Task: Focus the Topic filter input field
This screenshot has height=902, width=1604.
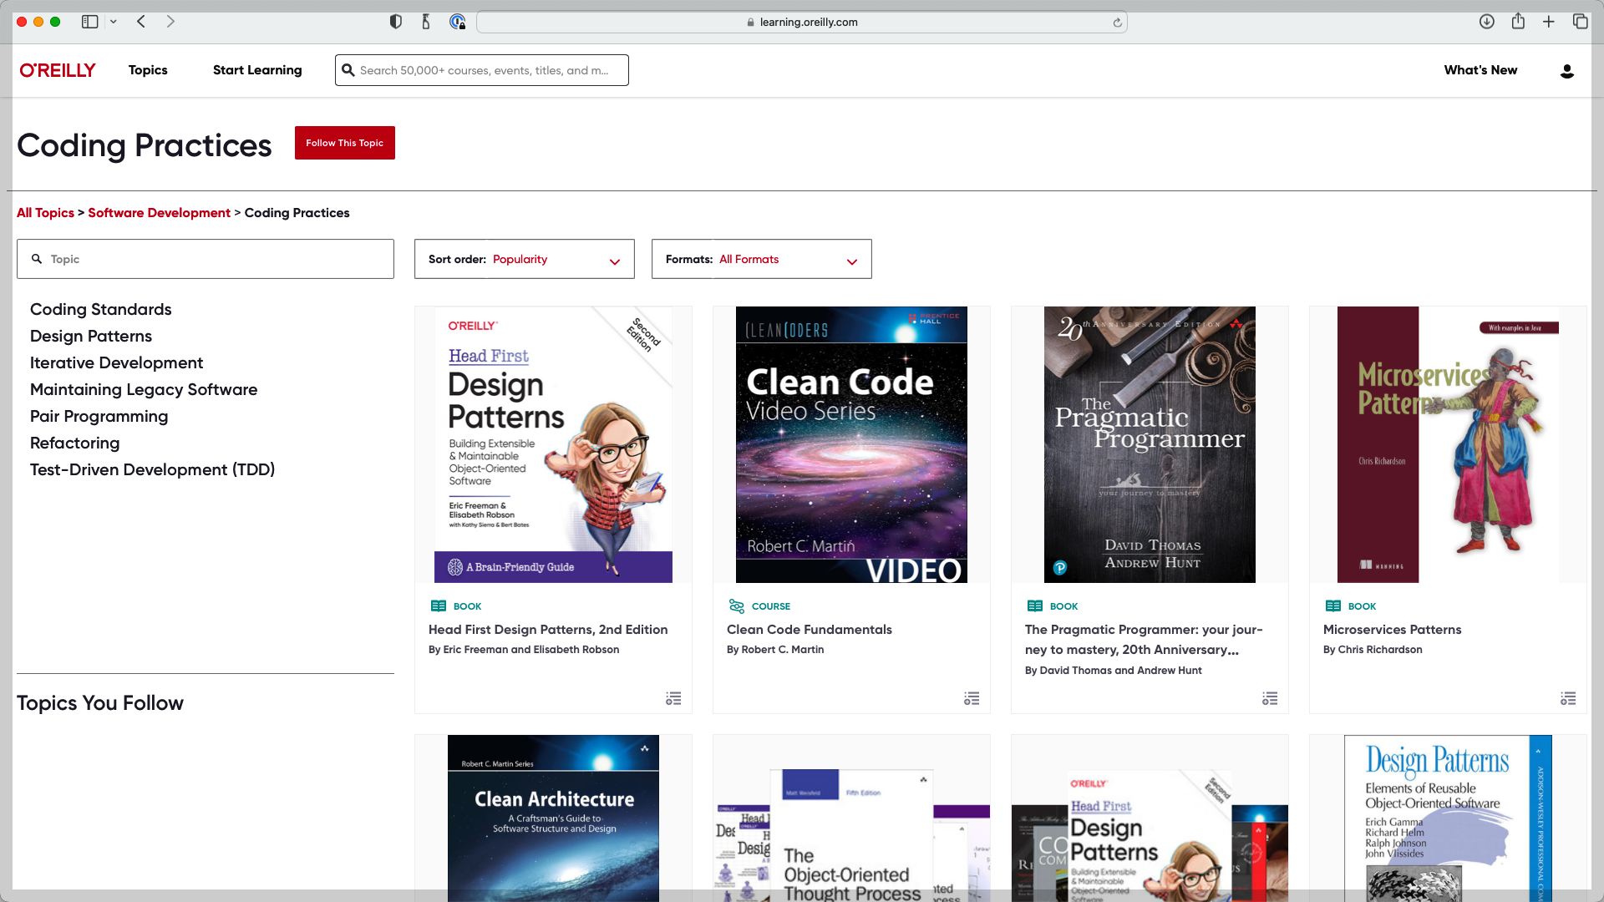Action: [206, 259]
